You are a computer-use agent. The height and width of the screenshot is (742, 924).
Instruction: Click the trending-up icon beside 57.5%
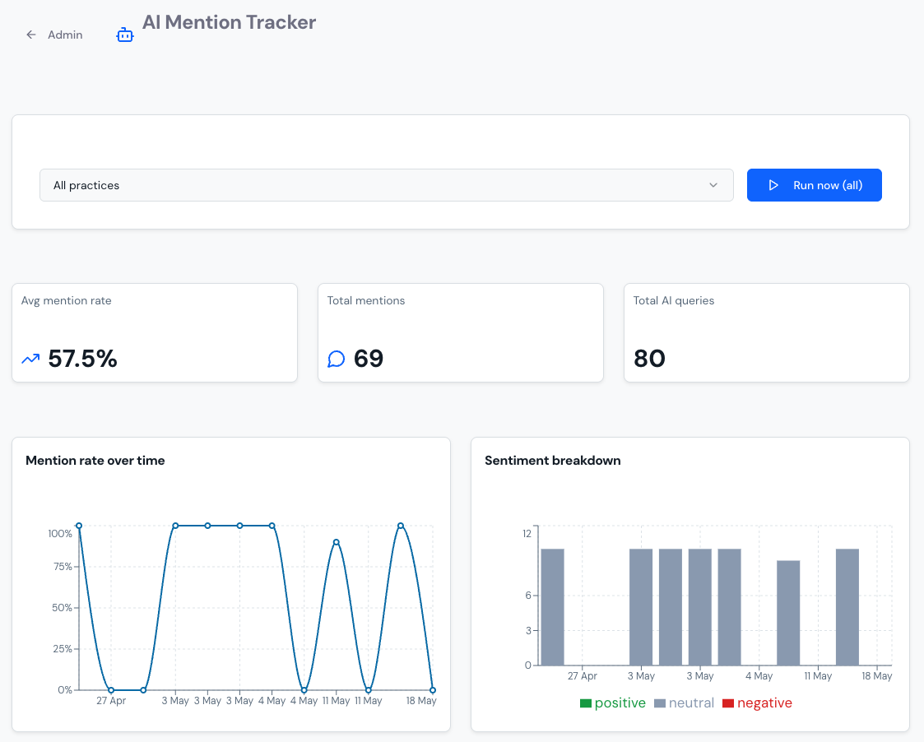coord(30,359)
